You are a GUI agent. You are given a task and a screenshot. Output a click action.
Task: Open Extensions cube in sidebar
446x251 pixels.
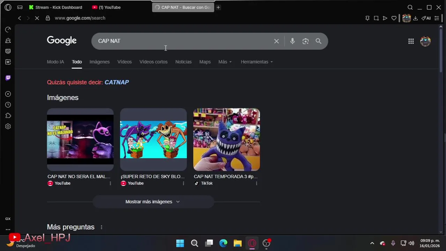tap(8, 116)
